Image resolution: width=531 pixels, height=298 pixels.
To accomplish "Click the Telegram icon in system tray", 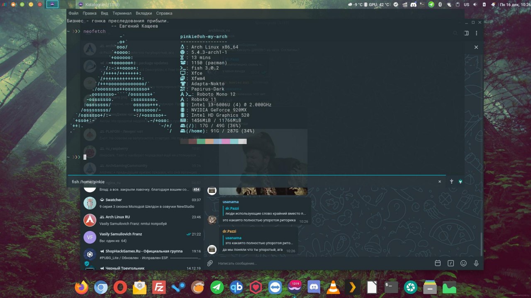I will (431, 5).
